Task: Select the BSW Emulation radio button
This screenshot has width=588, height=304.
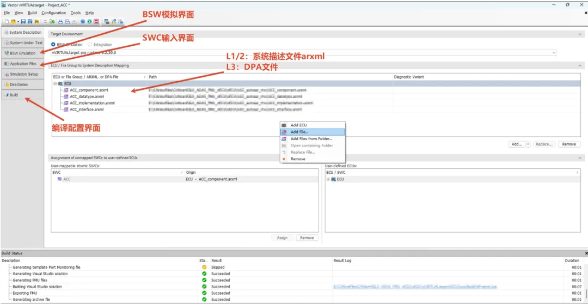Action: tap(53, 45)
